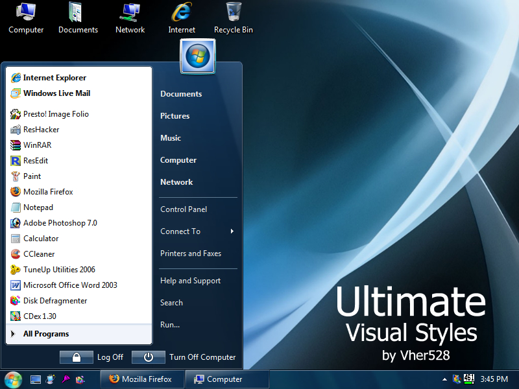519x389 pixels.
Task: Open the Computer desktop icon
Action: pyautogui.click(x=26, y=18)
